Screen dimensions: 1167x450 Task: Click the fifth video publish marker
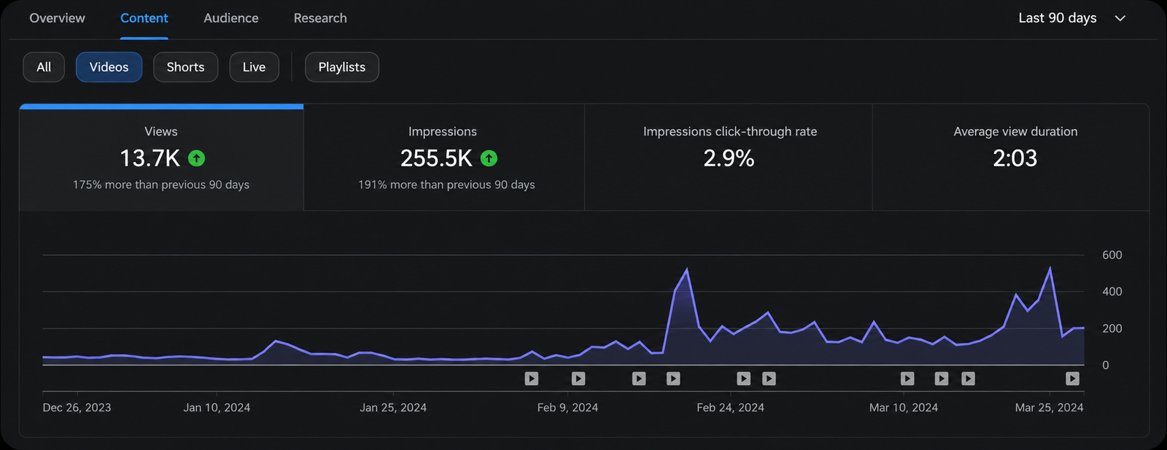point(743,379)
